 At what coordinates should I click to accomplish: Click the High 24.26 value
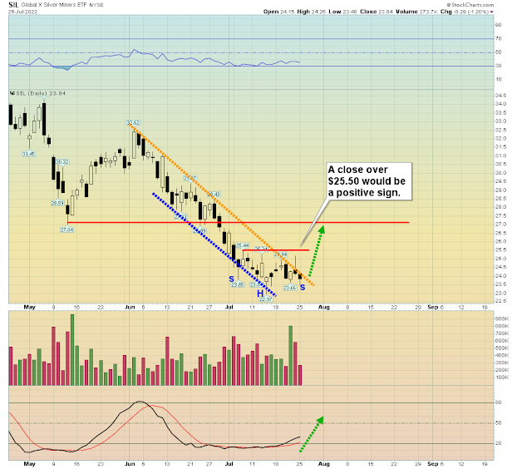coord(311,12)
